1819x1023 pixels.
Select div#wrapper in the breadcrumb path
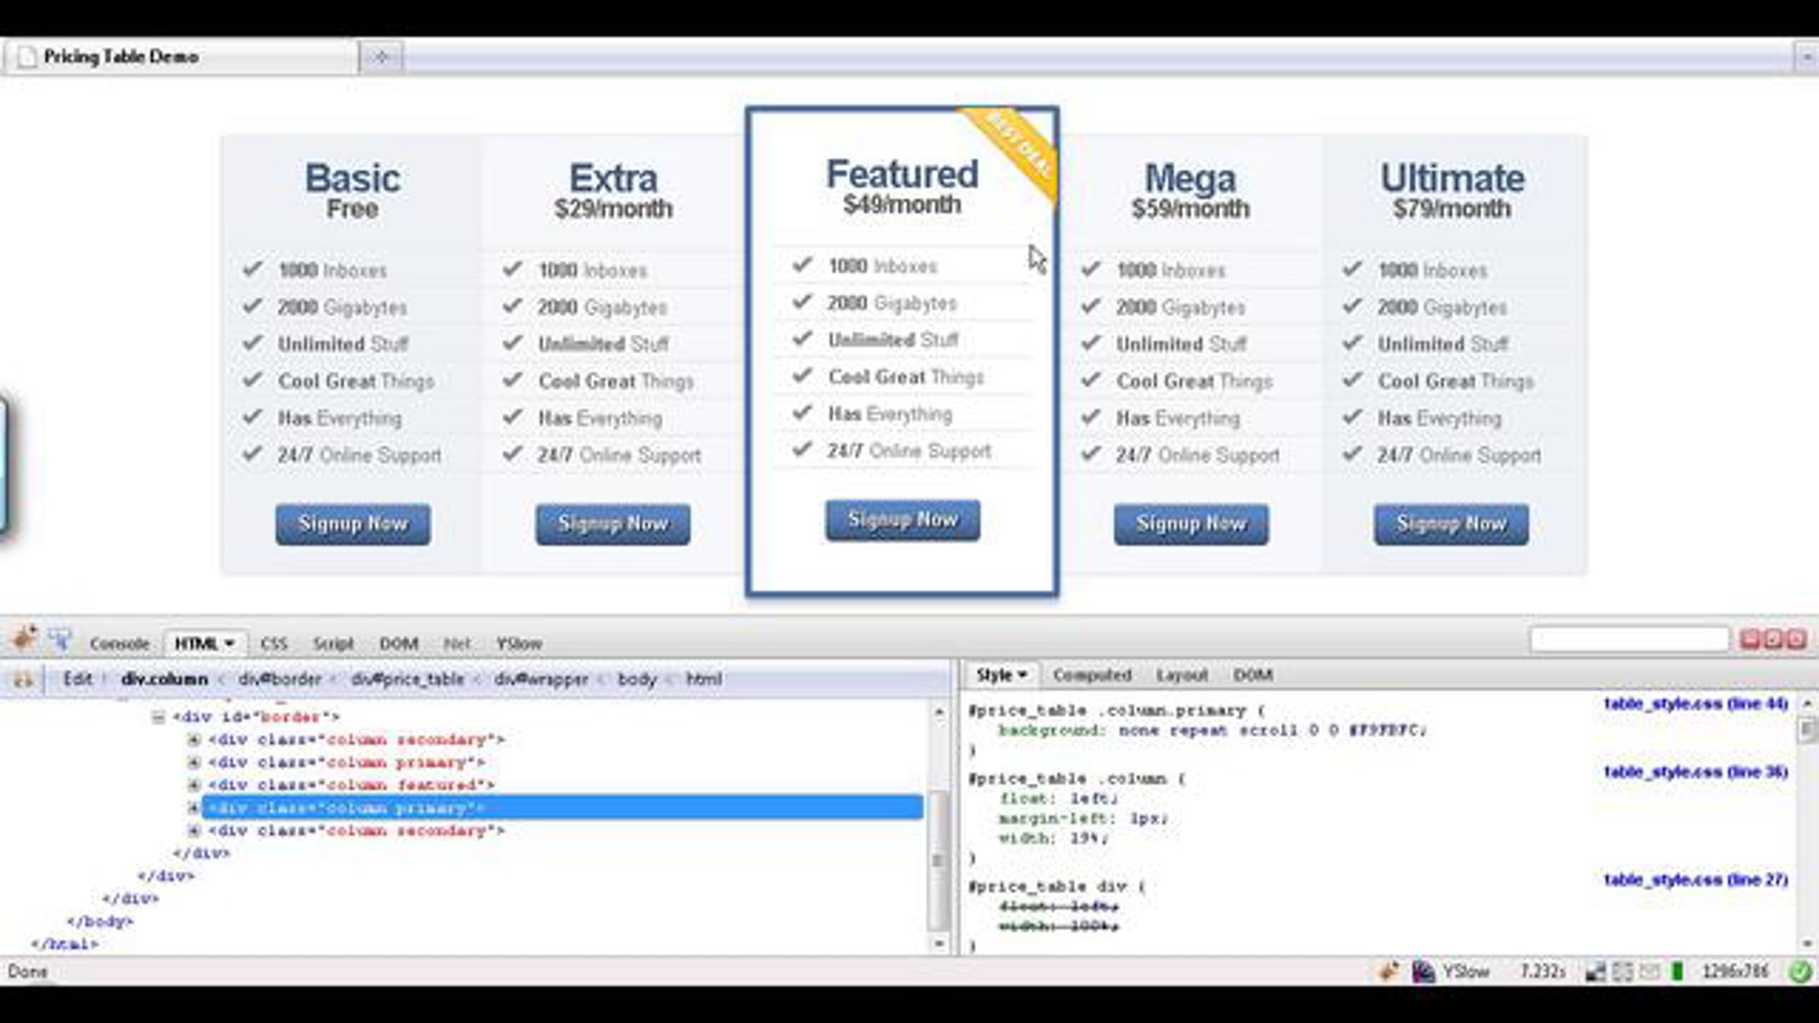541,679
